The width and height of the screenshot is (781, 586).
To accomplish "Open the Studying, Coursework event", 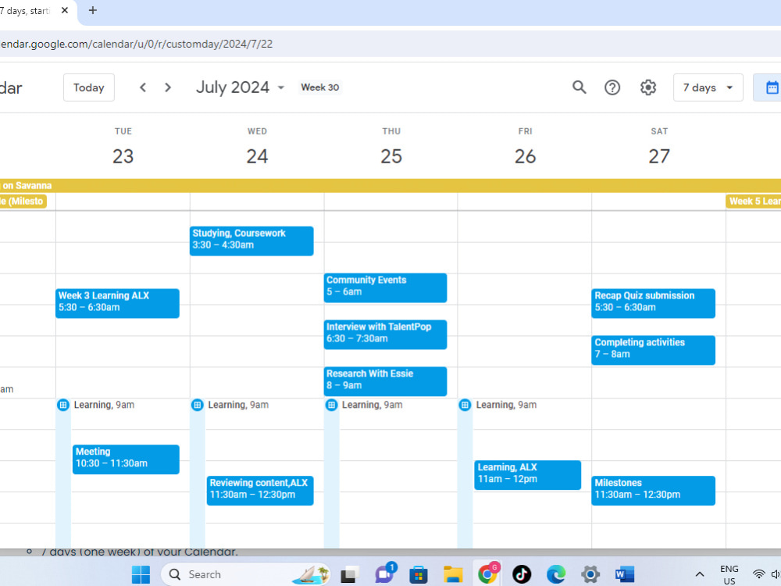I will click(x=251, y=241).
